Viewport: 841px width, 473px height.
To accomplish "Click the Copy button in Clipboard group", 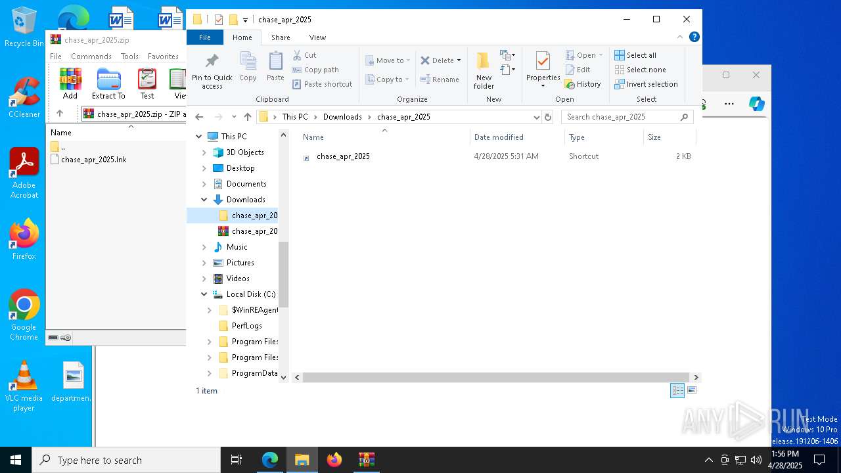I will pyautogui.click(x=248, y=67).
